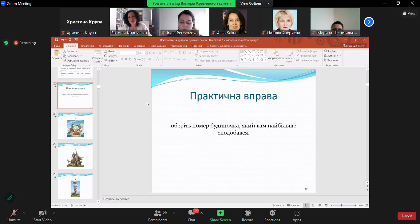The image size is (420, 224).
Task: Open the Reactions emoji icon
Action: [272, 213]
